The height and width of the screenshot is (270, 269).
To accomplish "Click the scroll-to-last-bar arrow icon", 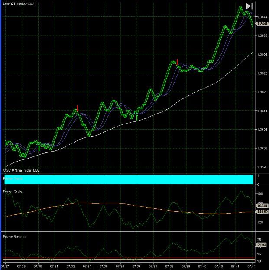I will pyautogui.click(x=250, y=6).
